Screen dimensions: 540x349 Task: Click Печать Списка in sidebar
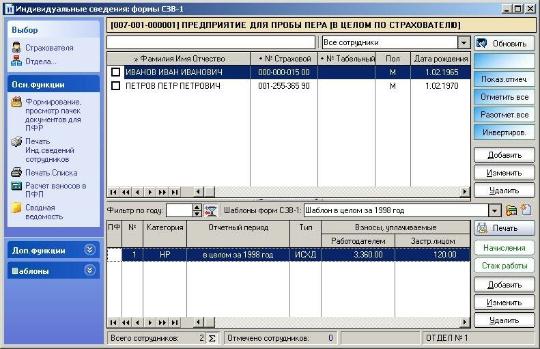[x=44, y=173]
